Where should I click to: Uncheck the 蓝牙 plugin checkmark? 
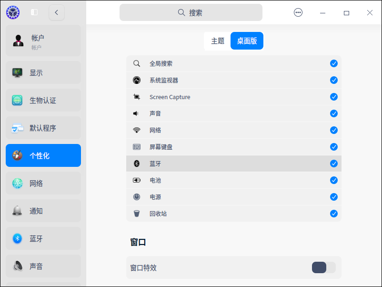click(334, 164)
